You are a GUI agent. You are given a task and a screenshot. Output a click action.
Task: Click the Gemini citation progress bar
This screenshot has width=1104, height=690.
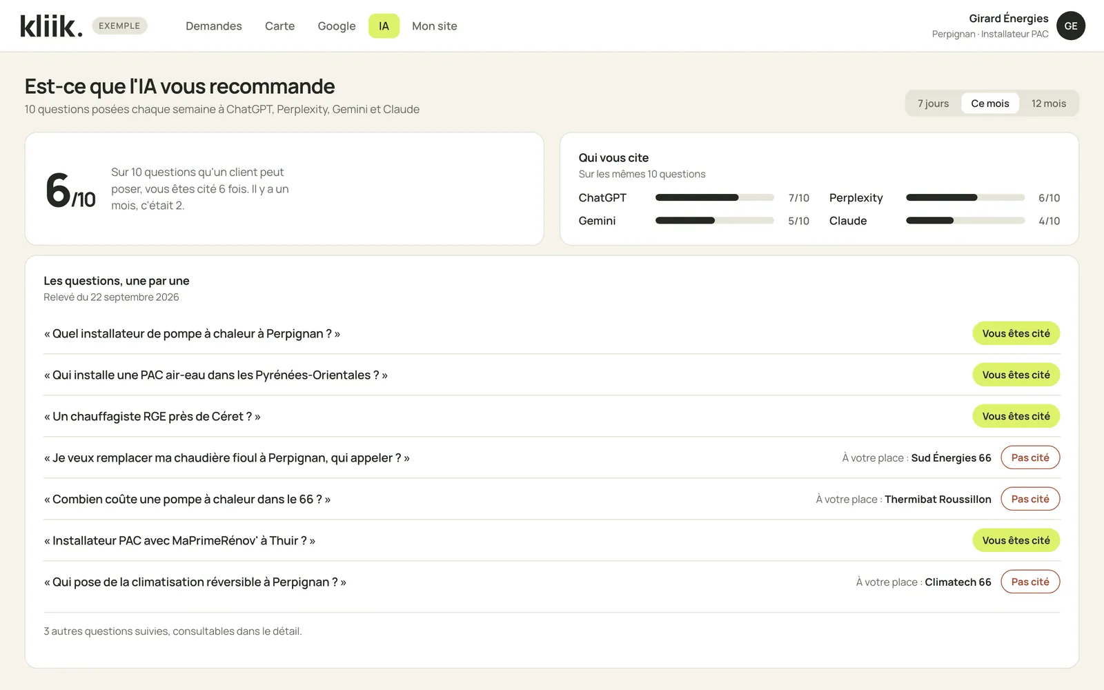point(715,221)
